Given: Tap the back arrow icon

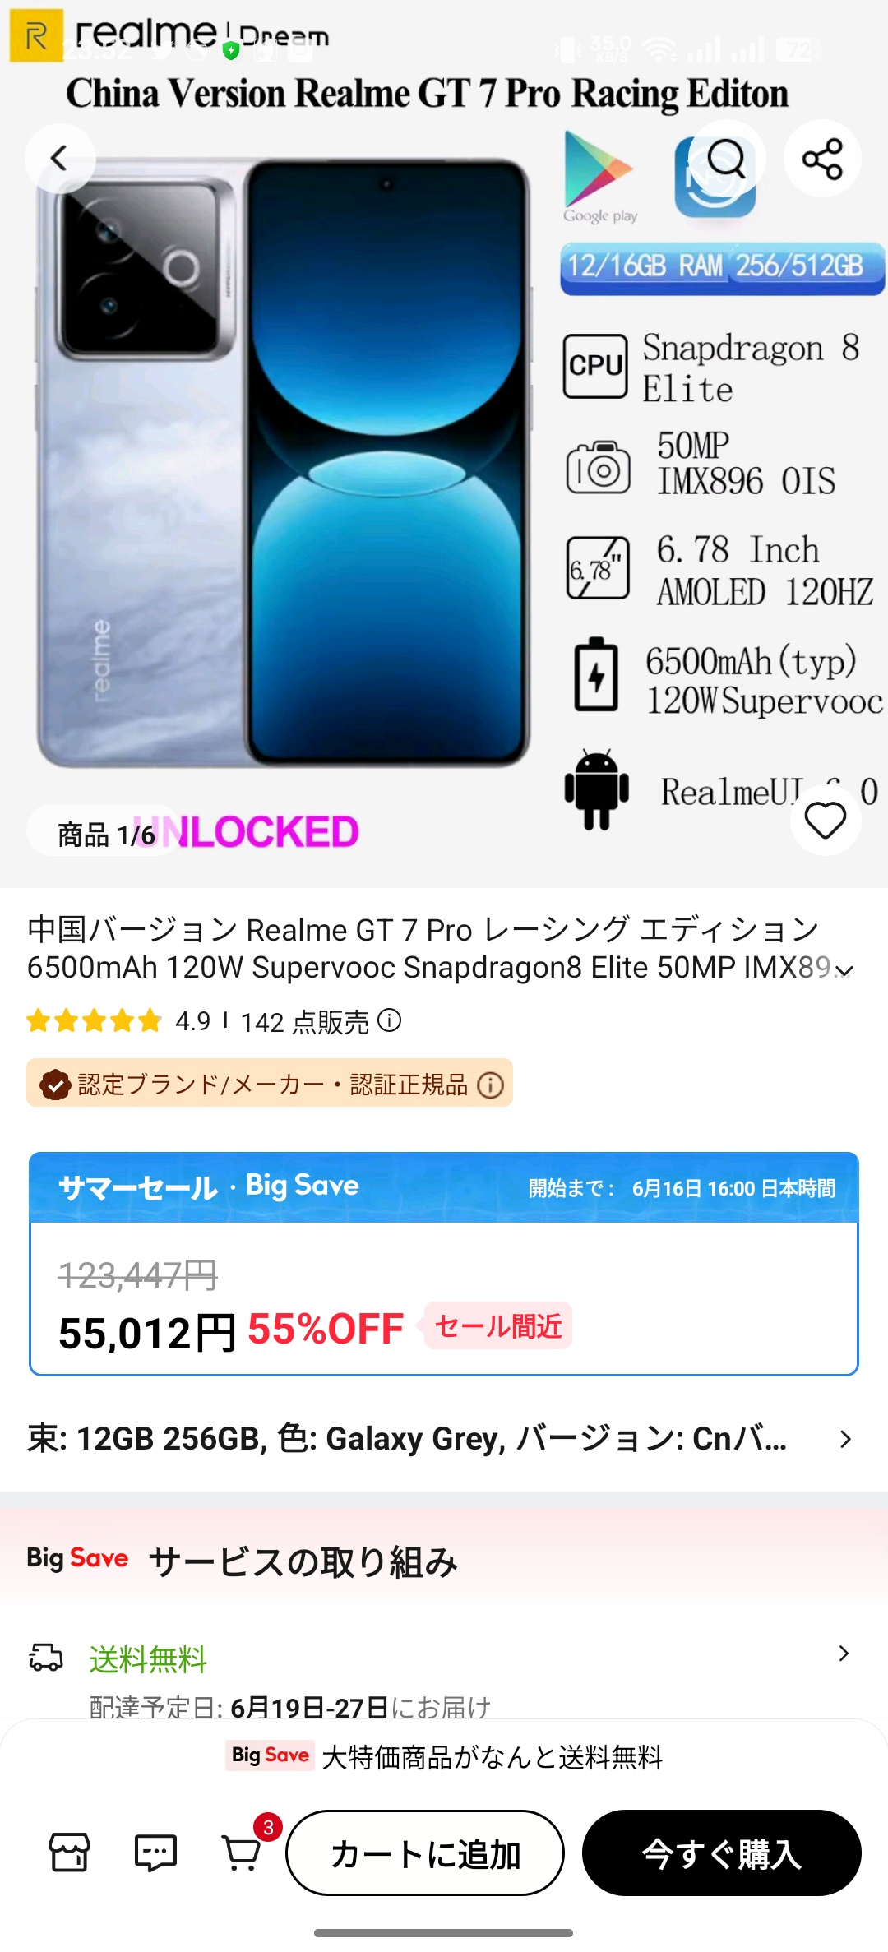Looking at the screenshot, I should coord(60,159).
